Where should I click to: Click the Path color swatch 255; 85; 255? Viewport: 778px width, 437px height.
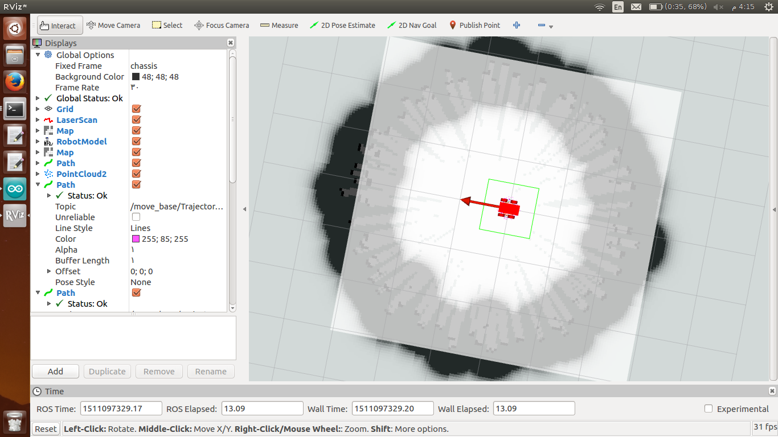click(x=136, y=239)
